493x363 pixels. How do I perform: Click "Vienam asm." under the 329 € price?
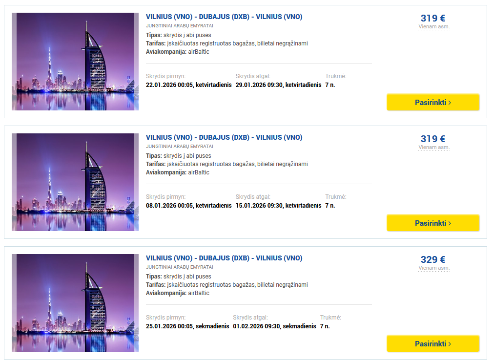[434, 268]
